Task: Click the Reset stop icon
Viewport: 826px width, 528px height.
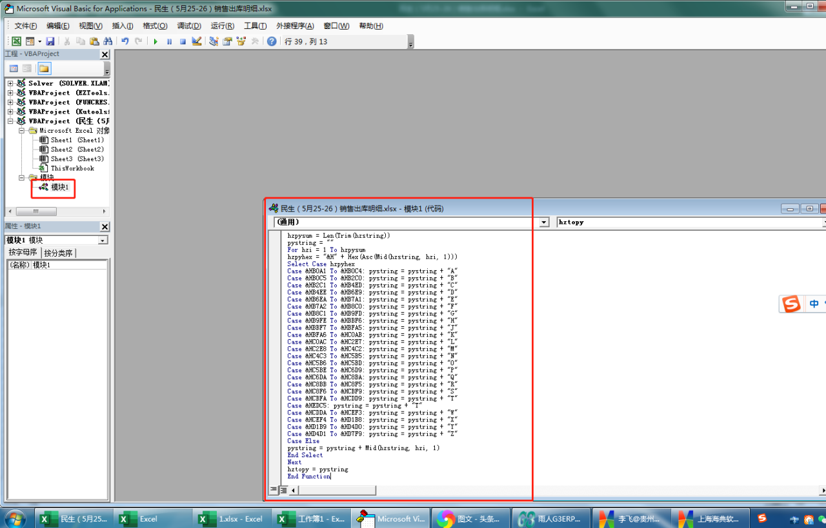Action: (x=183, y=41)
